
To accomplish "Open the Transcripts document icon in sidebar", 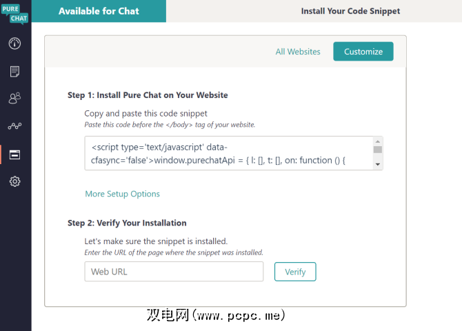I will pos(15,71).
